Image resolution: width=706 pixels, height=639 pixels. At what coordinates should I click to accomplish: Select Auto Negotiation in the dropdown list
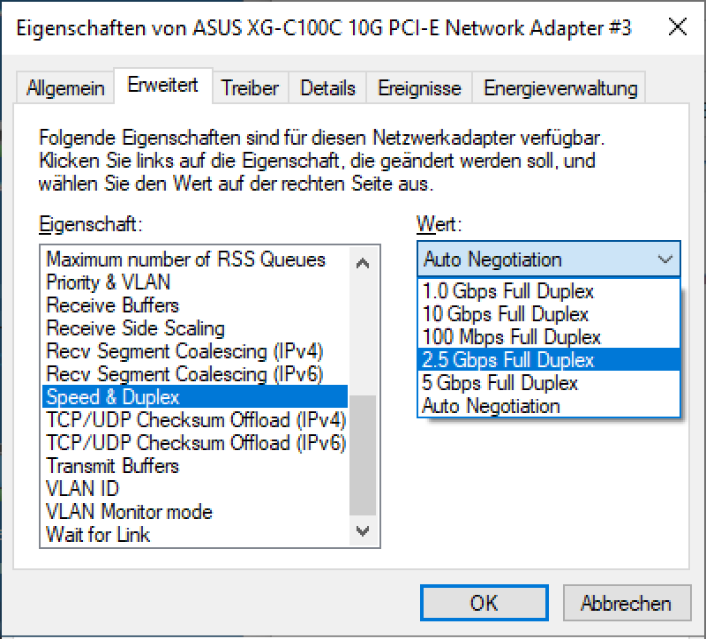(x=492, y=406)
